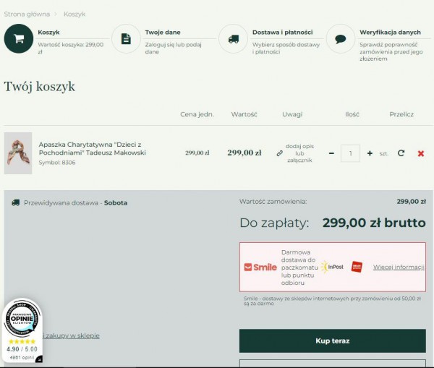Image resolution: width=434 pixels, height=368 pixels.
Task: Click dodaj opis lub załącznik link
Action: pos(299,153)
